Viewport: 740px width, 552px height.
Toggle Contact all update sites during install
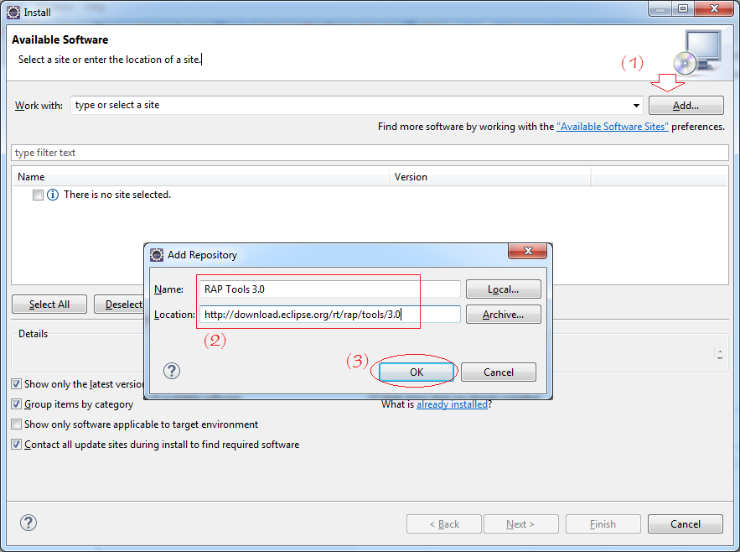pos(17,445)
